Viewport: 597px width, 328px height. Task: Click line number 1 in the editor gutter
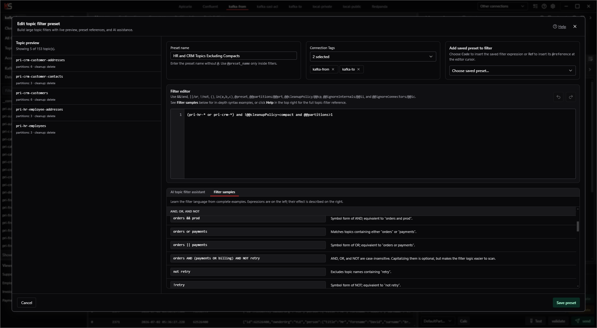180,115
